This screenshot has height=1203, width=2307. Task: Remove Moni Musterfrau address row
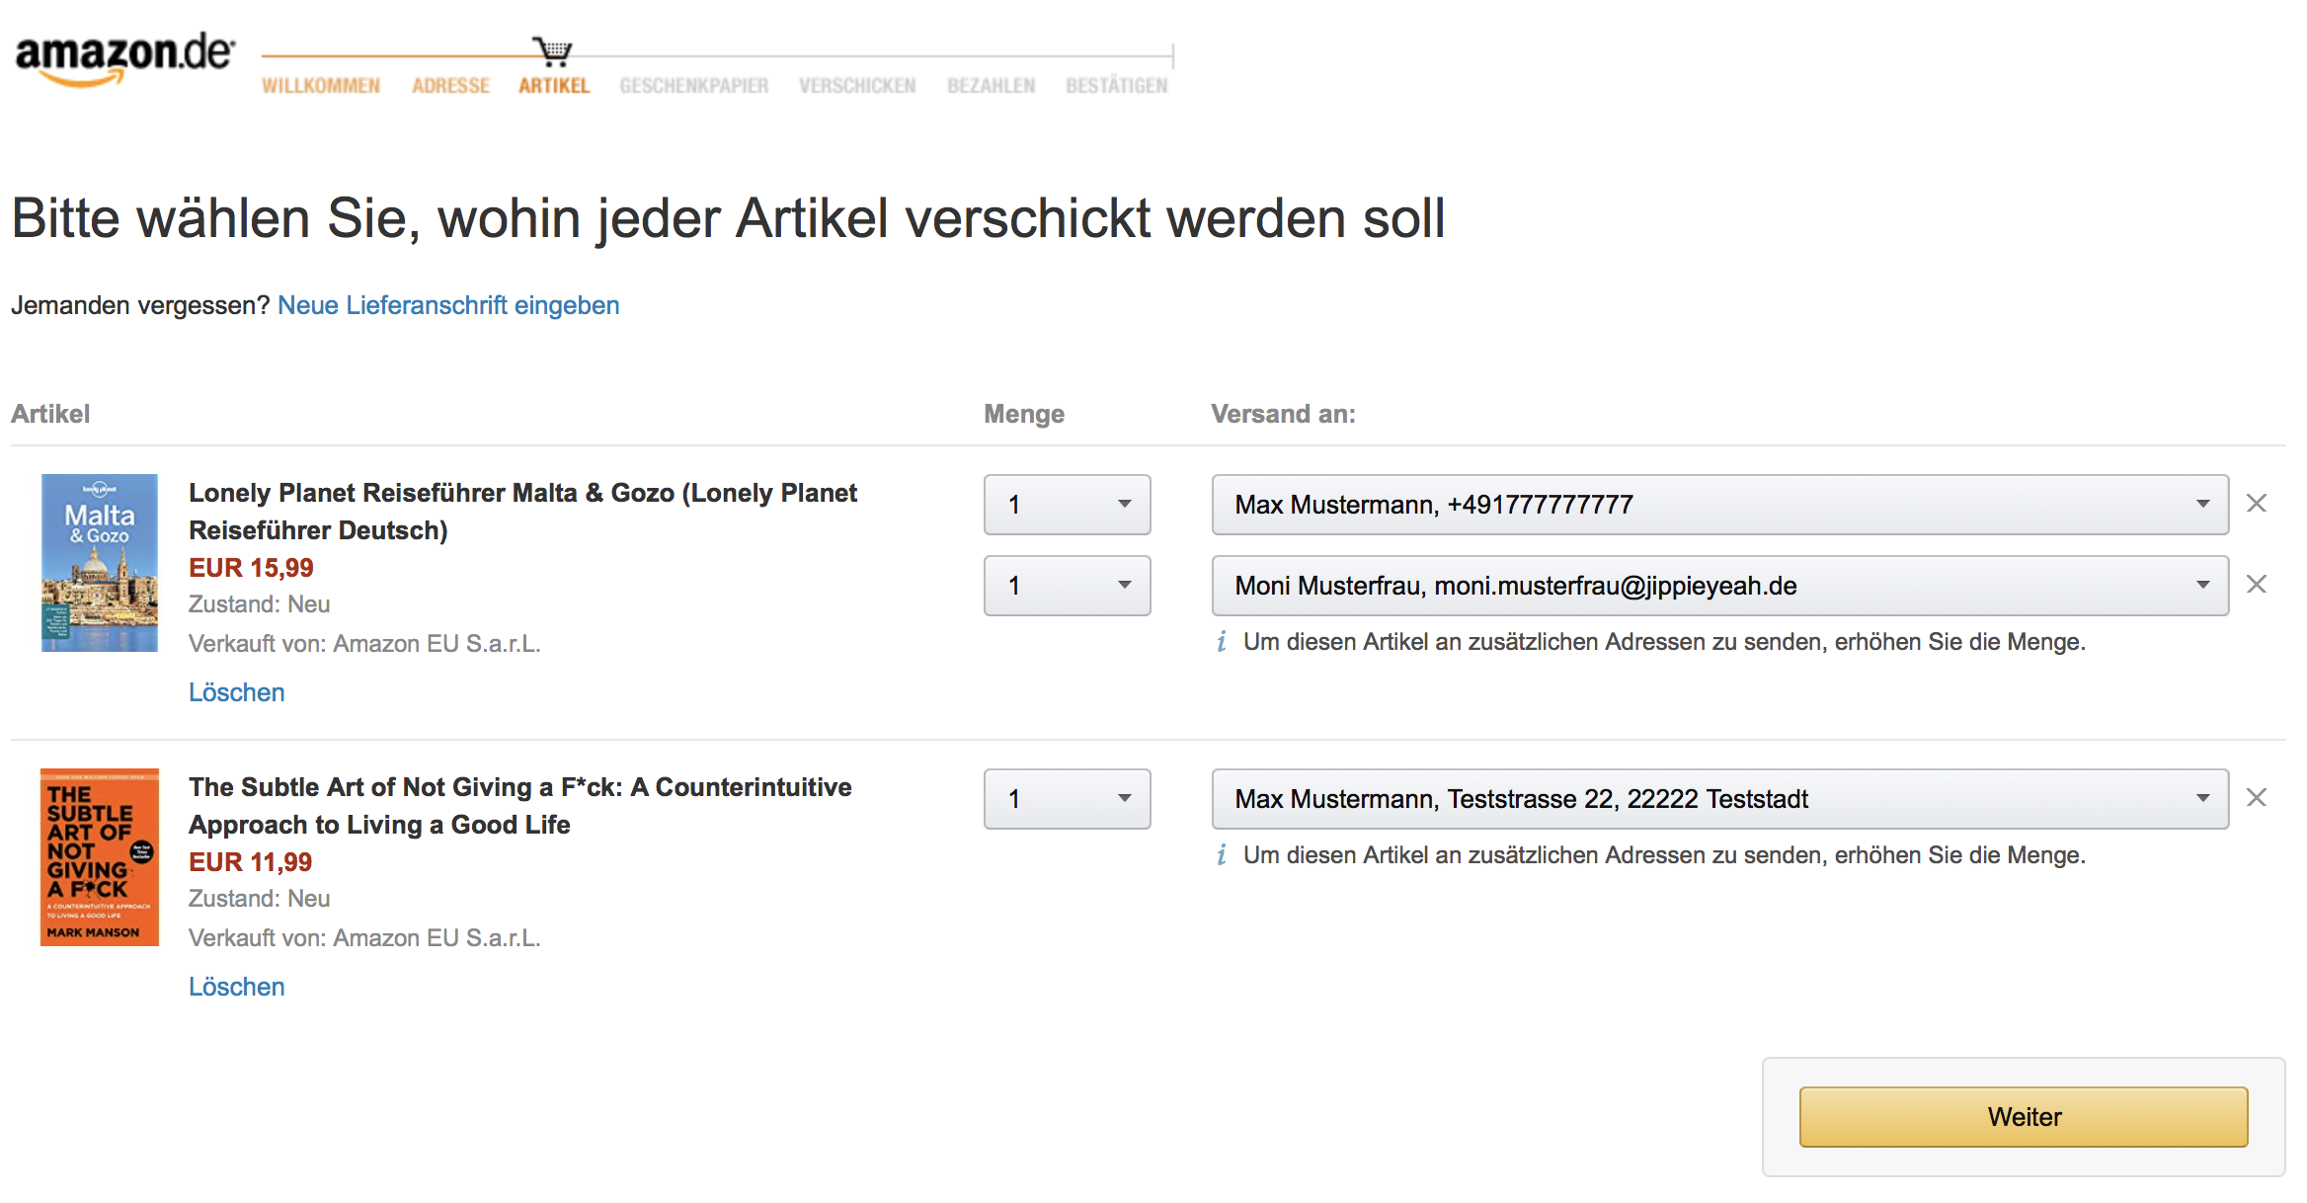[x=2256, y=585]
